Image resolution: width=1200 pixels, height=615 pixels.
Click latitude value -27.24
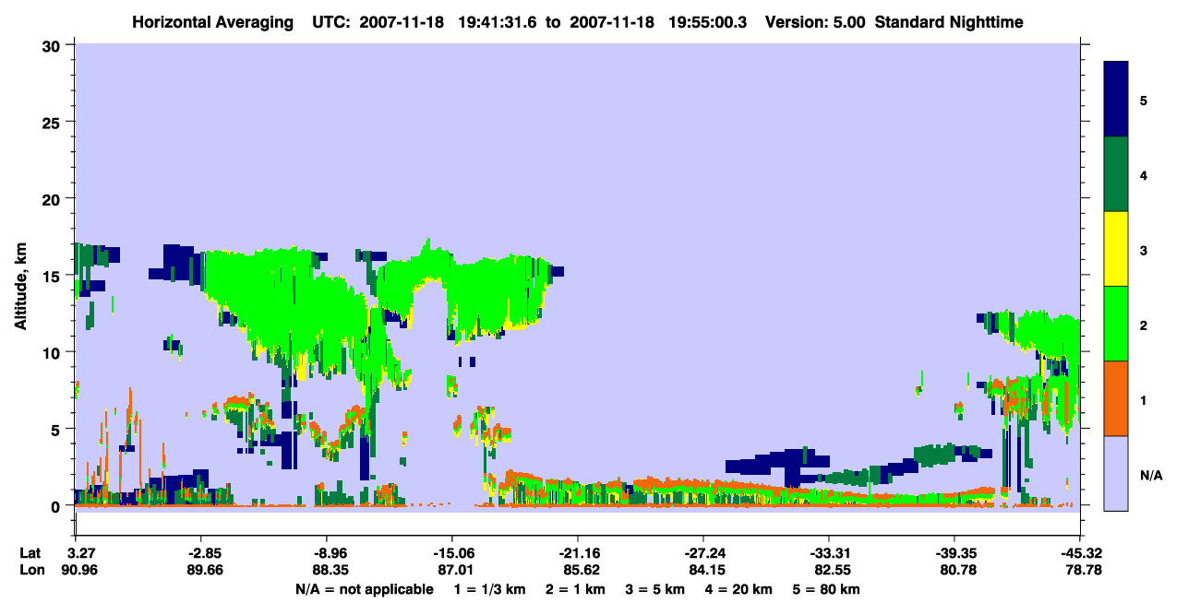(x=703, y=553)
